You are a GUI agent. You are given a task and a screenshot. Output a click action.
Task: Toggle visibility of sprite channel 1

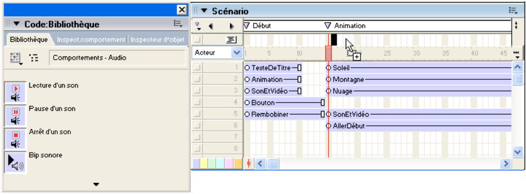pos(197,68)
